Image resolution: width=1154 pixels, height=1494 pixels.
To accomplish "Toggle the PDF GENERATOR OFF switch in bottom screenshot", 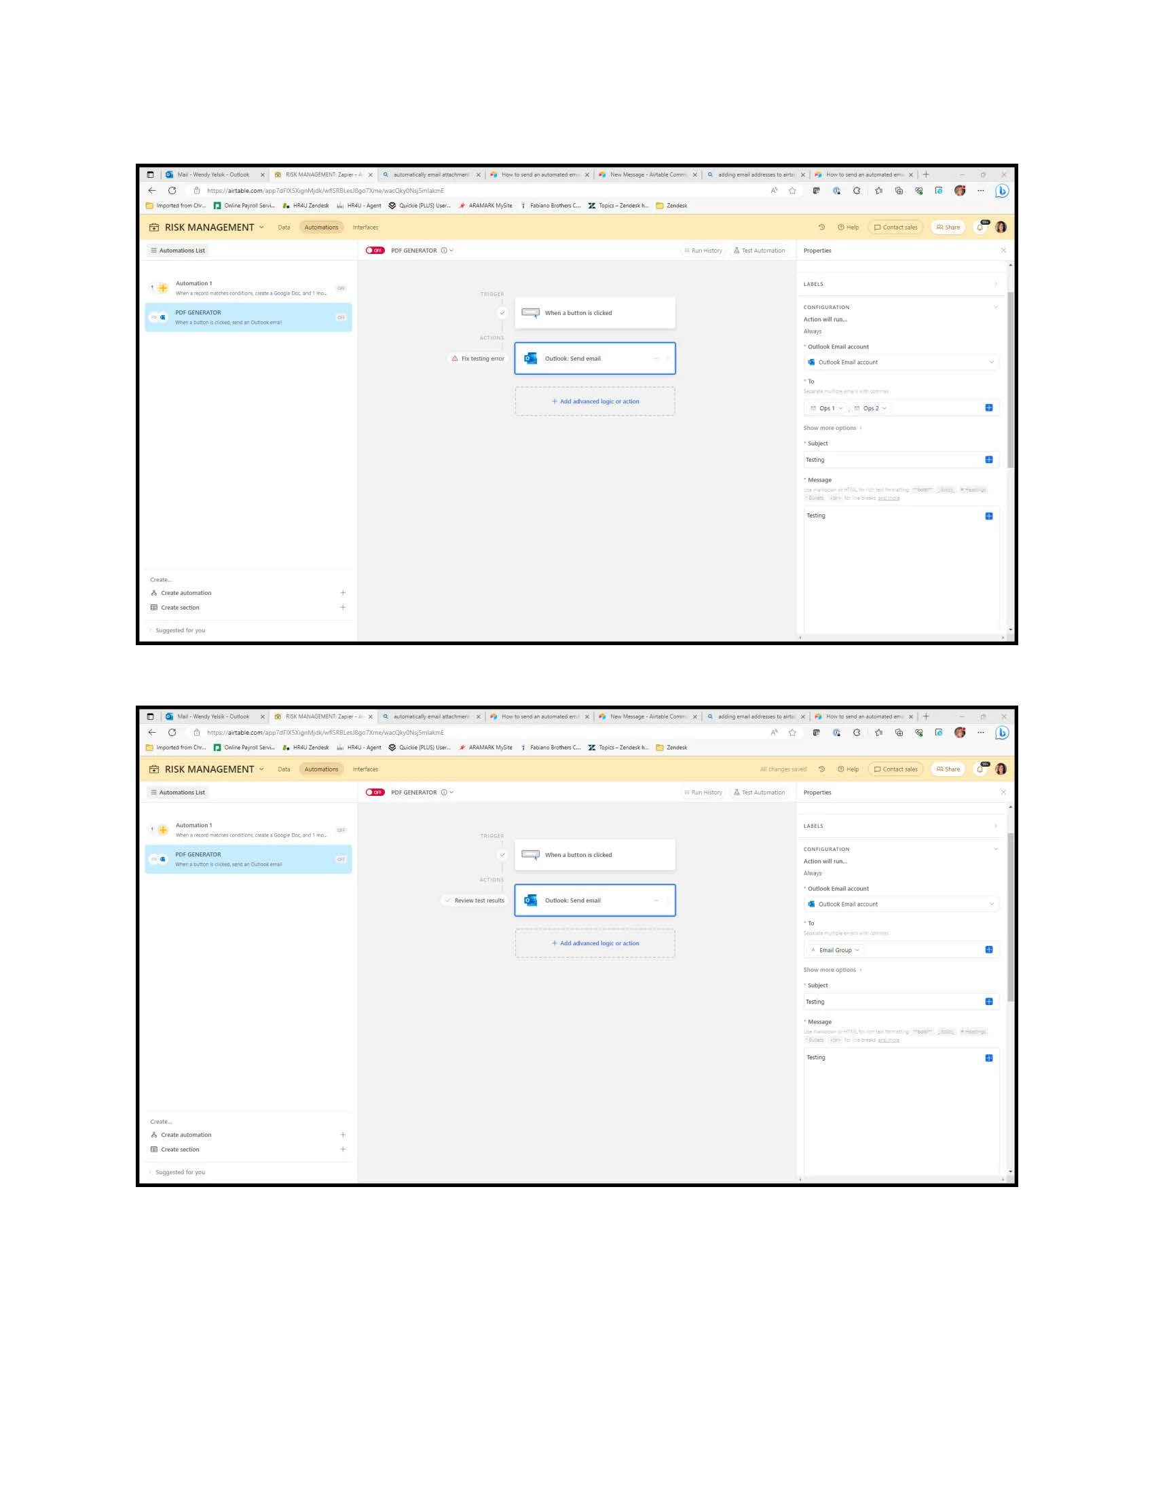I will tap(375, 792).
